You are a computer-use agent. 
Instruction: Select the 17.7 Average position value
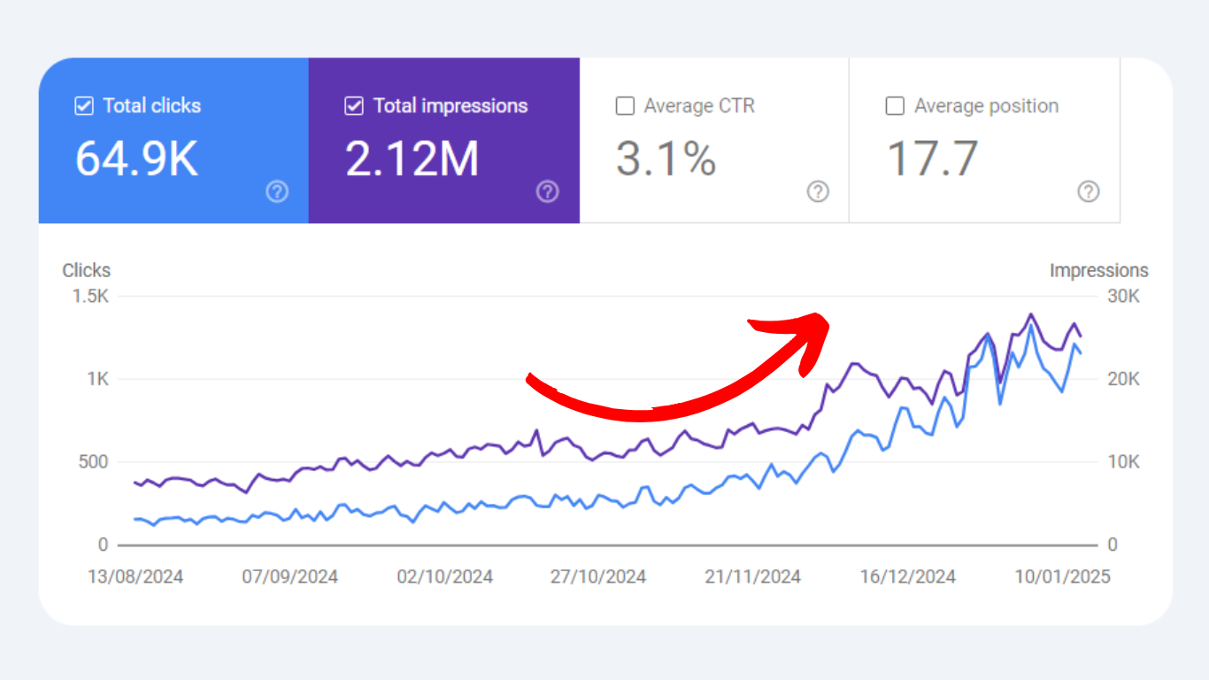(932, 159)
